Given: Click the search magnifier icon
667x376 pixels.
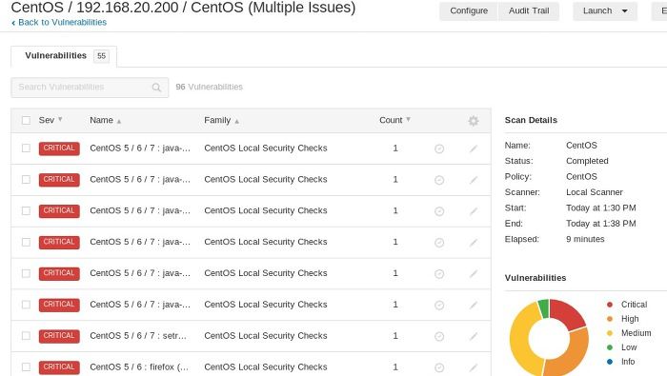Looking at the screenshot, I should point(156,88).
